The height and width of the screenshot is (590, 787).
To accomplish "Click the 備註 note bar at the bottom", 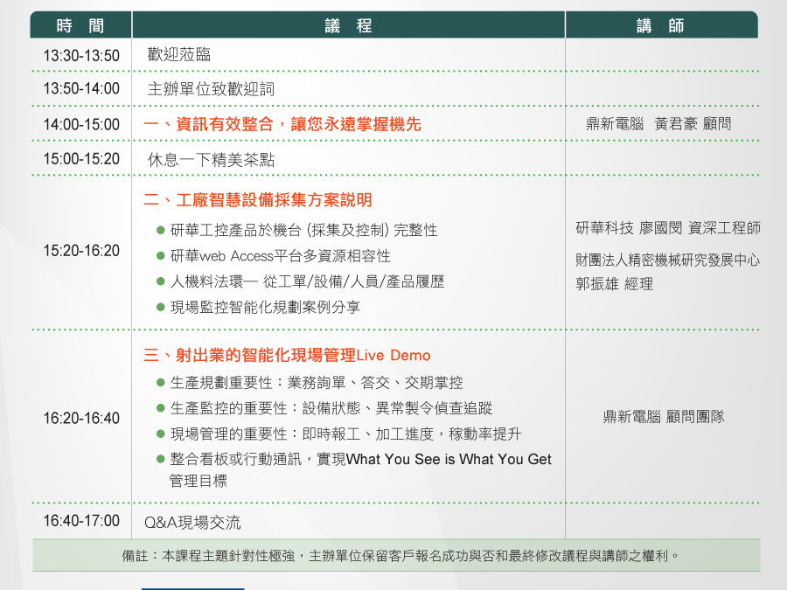I will 396,555.
